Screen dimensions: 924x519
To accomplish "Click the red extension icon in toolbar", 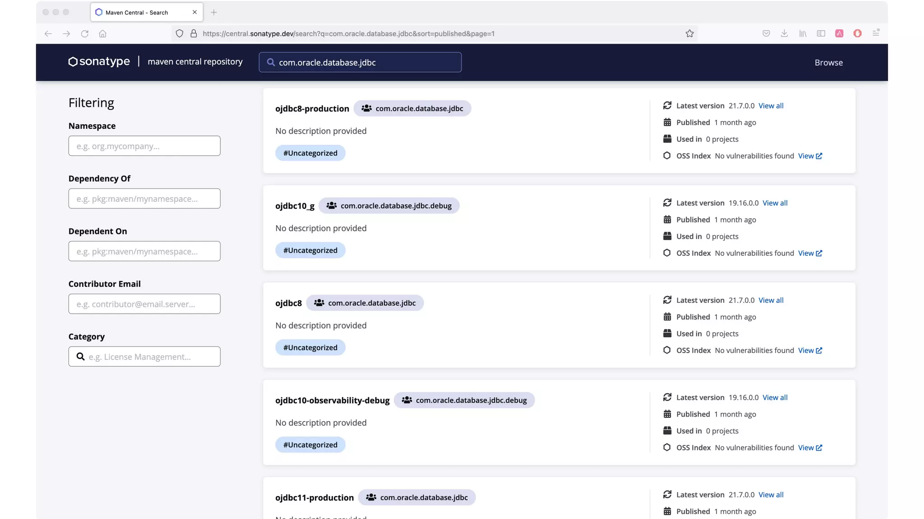I will pos(857,33).
